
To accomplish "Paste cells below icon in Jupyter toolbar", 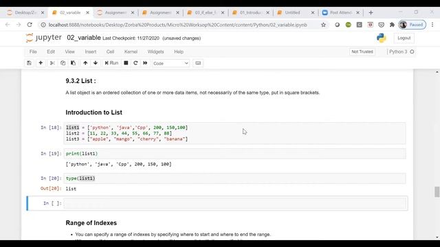I will point(74,63).
